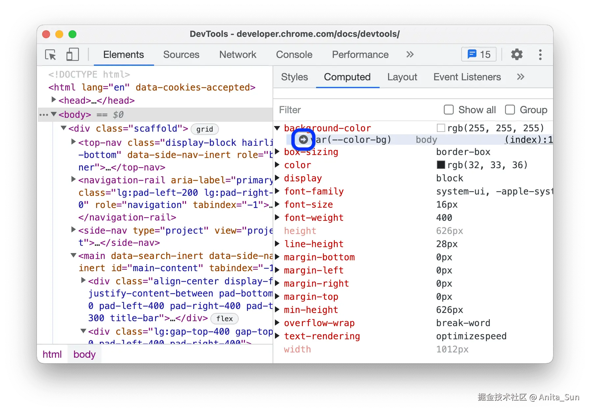Expand the font-size property
590x412 pixels.
tap(277, 204)
